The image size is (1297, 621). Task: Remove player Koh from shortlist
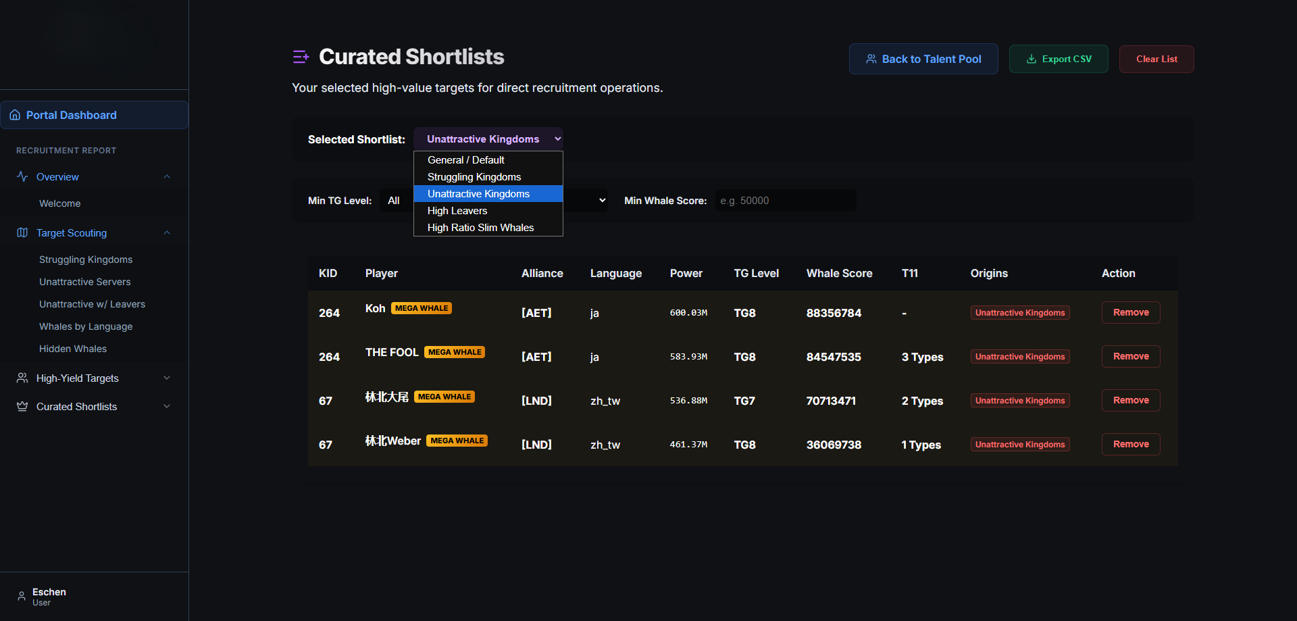[1131, 312]
